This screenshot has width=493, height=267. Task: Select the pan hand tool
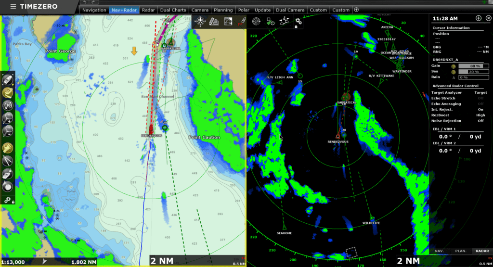8,148
